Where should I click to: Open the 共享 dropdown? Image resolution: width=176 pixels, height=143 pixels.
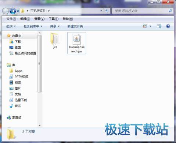pos(55,26)
